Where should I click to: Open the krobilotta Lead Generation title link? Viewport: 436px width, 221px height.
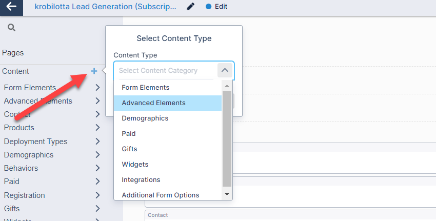pyautogui.click(x=105, y=7)
